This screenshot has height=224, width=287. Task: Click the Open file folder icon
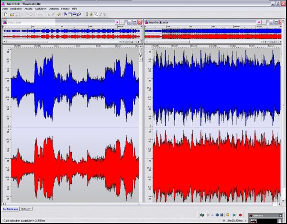point(11,14)
